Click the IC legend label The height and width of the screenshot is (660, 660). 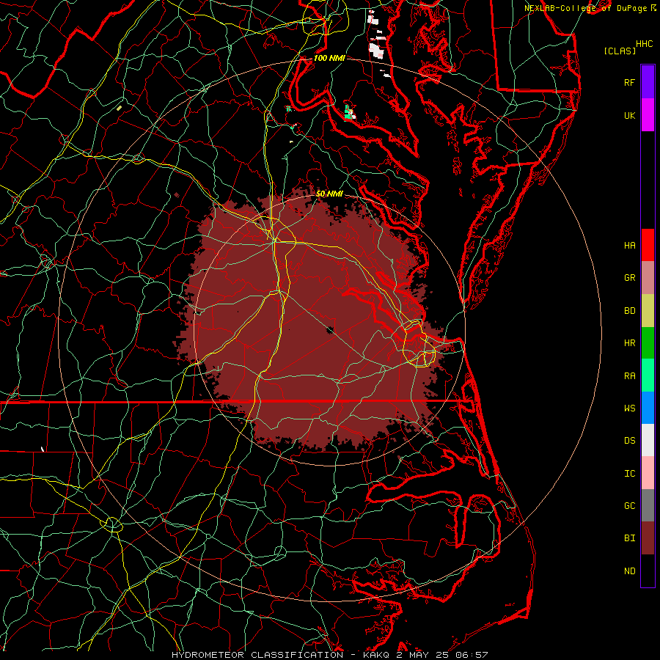click(x=629, y=473)
